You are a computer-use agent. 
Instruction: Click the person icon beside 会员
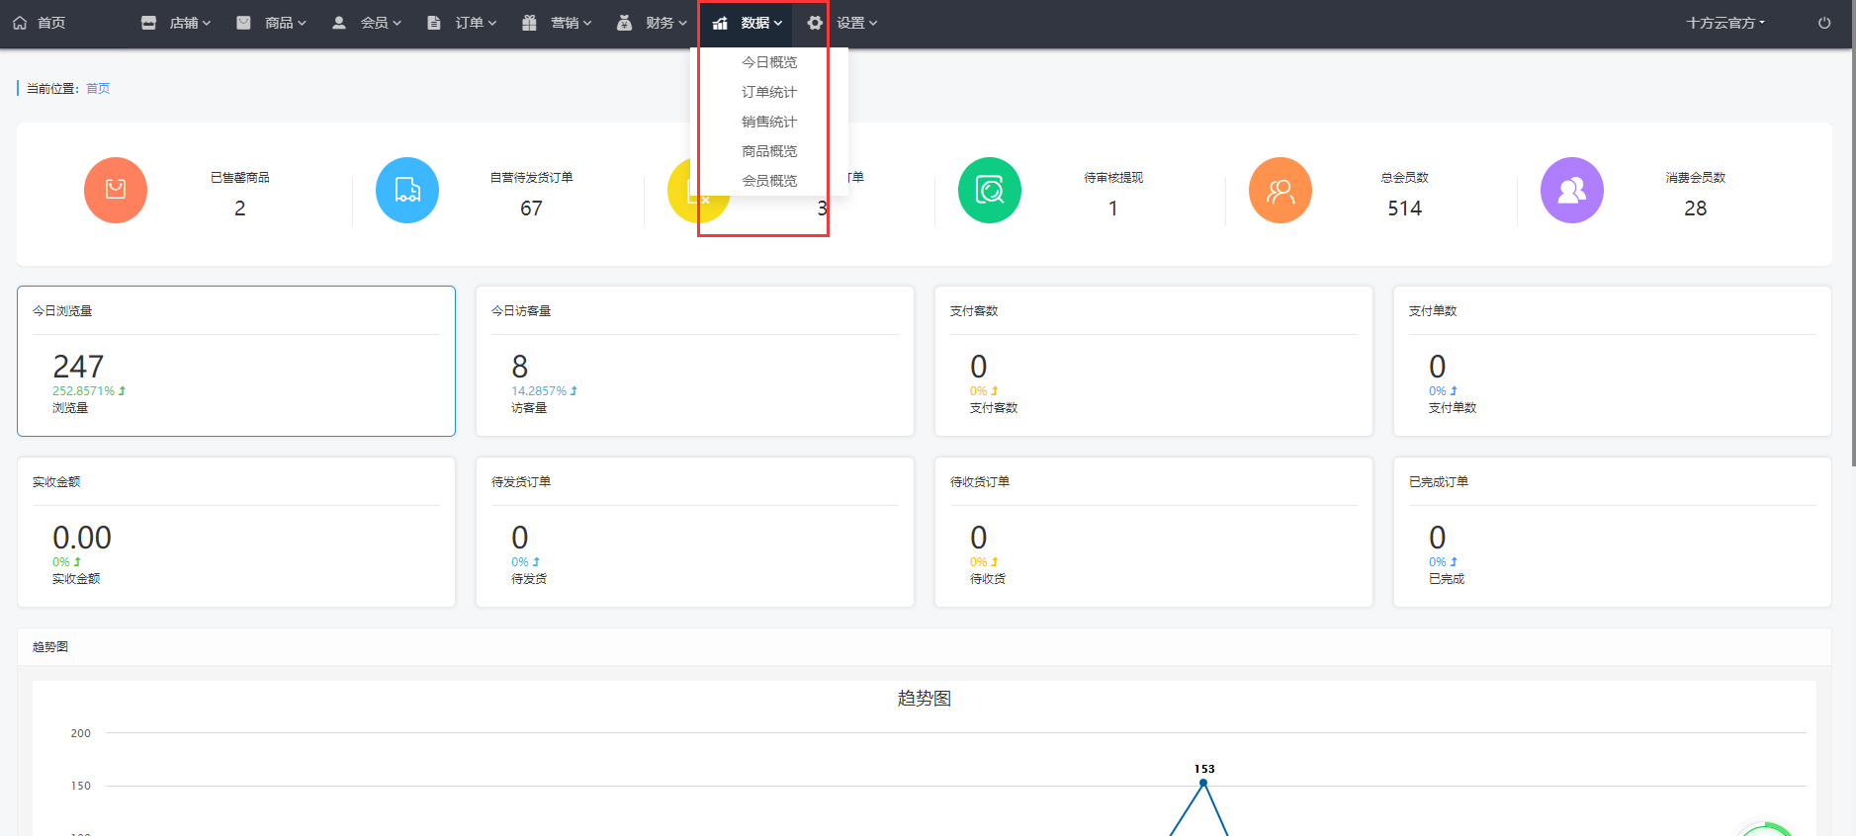point(339,23)
